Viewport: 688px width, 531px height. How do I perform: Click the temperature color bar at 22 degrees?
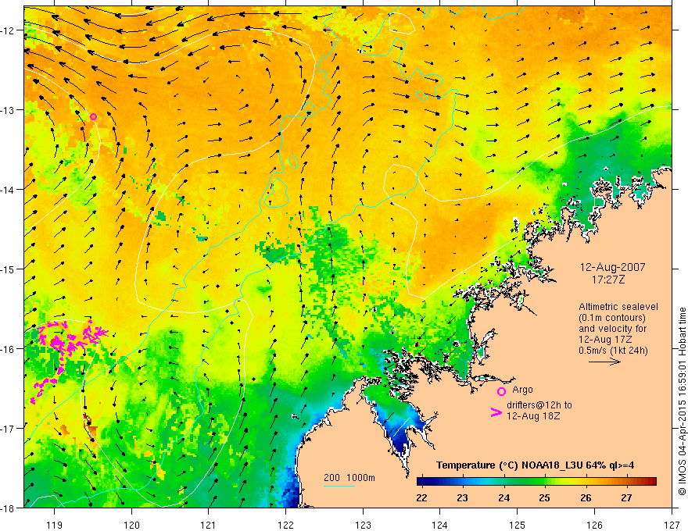421,481
